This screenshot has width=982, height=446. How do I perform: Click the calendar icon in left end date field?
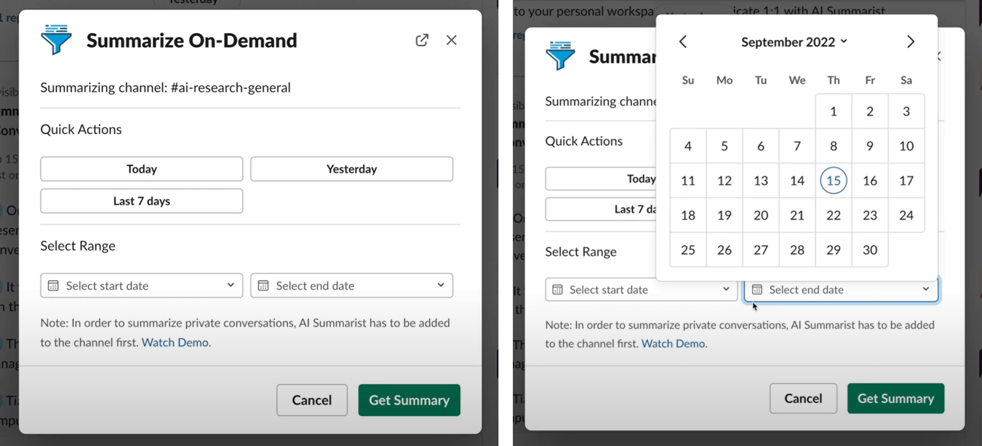pos(263,286)
